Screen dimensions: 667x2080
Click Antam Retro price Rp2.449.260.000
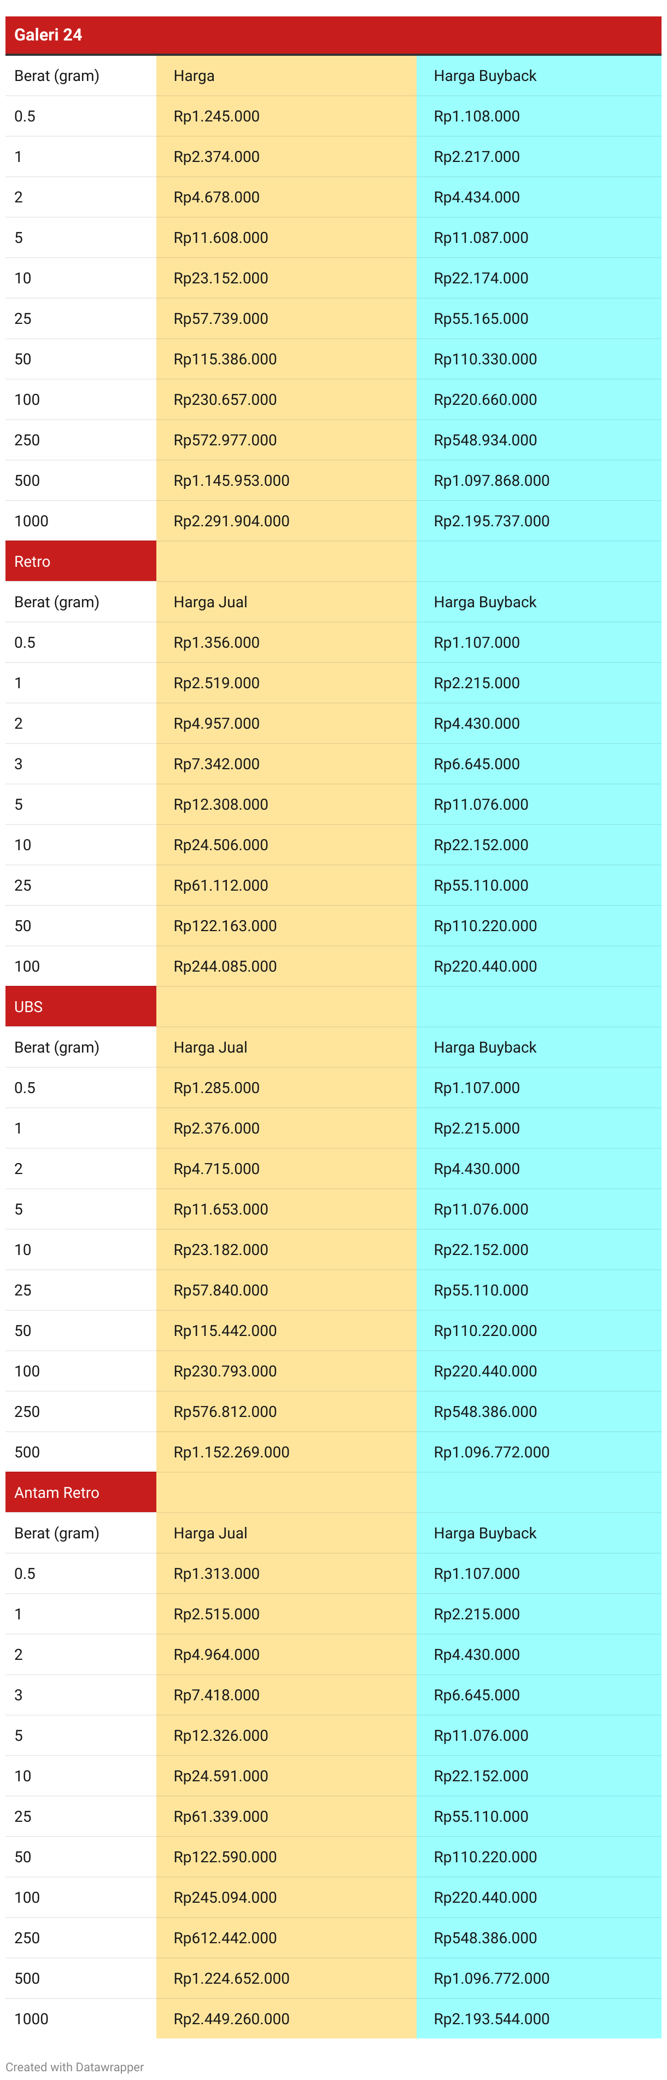231,2018
